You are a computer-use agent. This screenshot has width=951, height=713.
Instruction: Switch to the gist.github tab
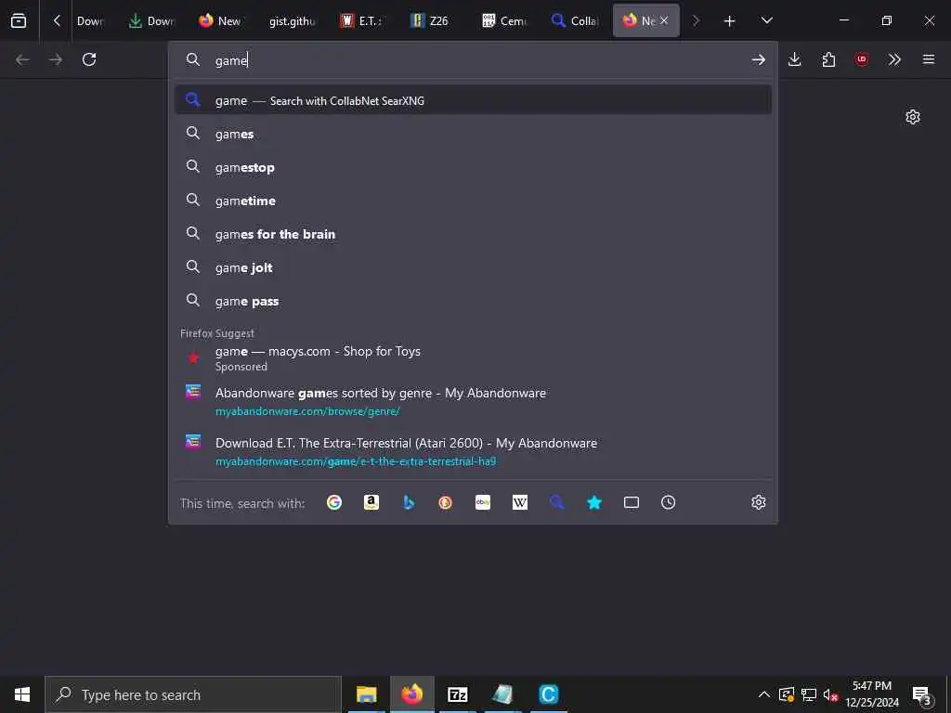291,20
